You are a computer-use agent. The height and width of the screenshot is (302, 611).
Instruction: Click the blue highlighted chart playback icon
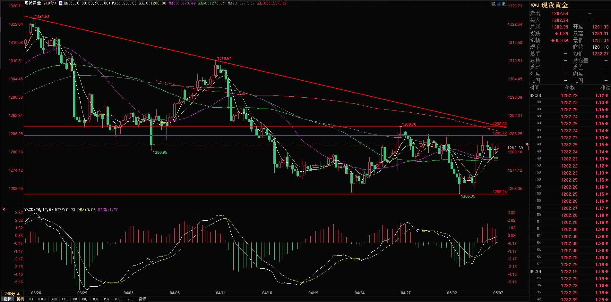coord(499,3)
